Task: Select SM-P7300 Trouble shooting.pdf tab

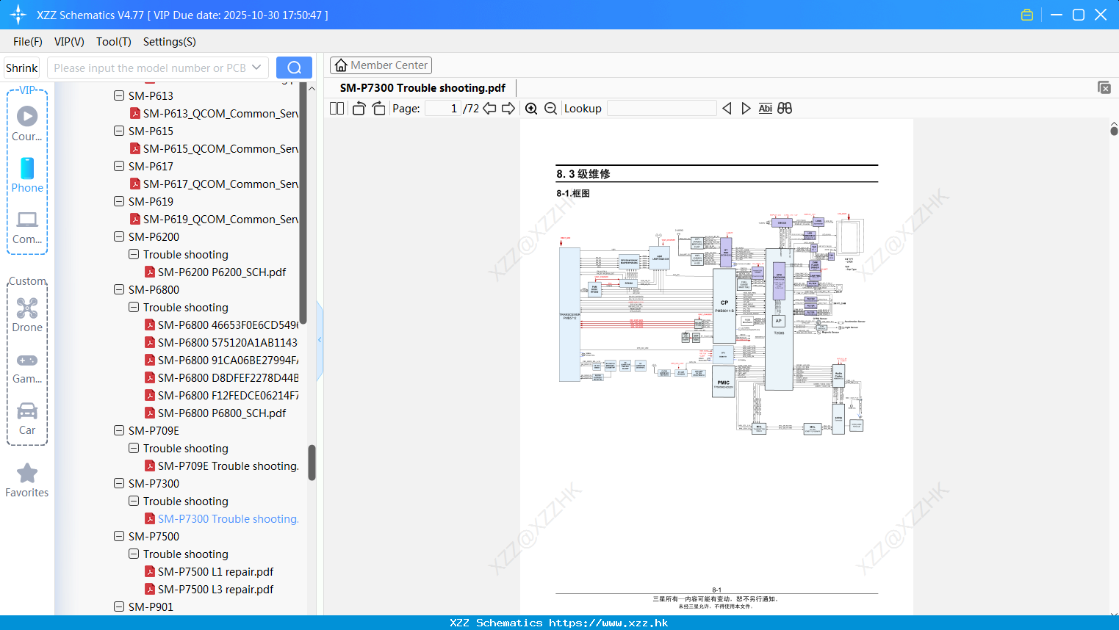Action: [422, 87]
